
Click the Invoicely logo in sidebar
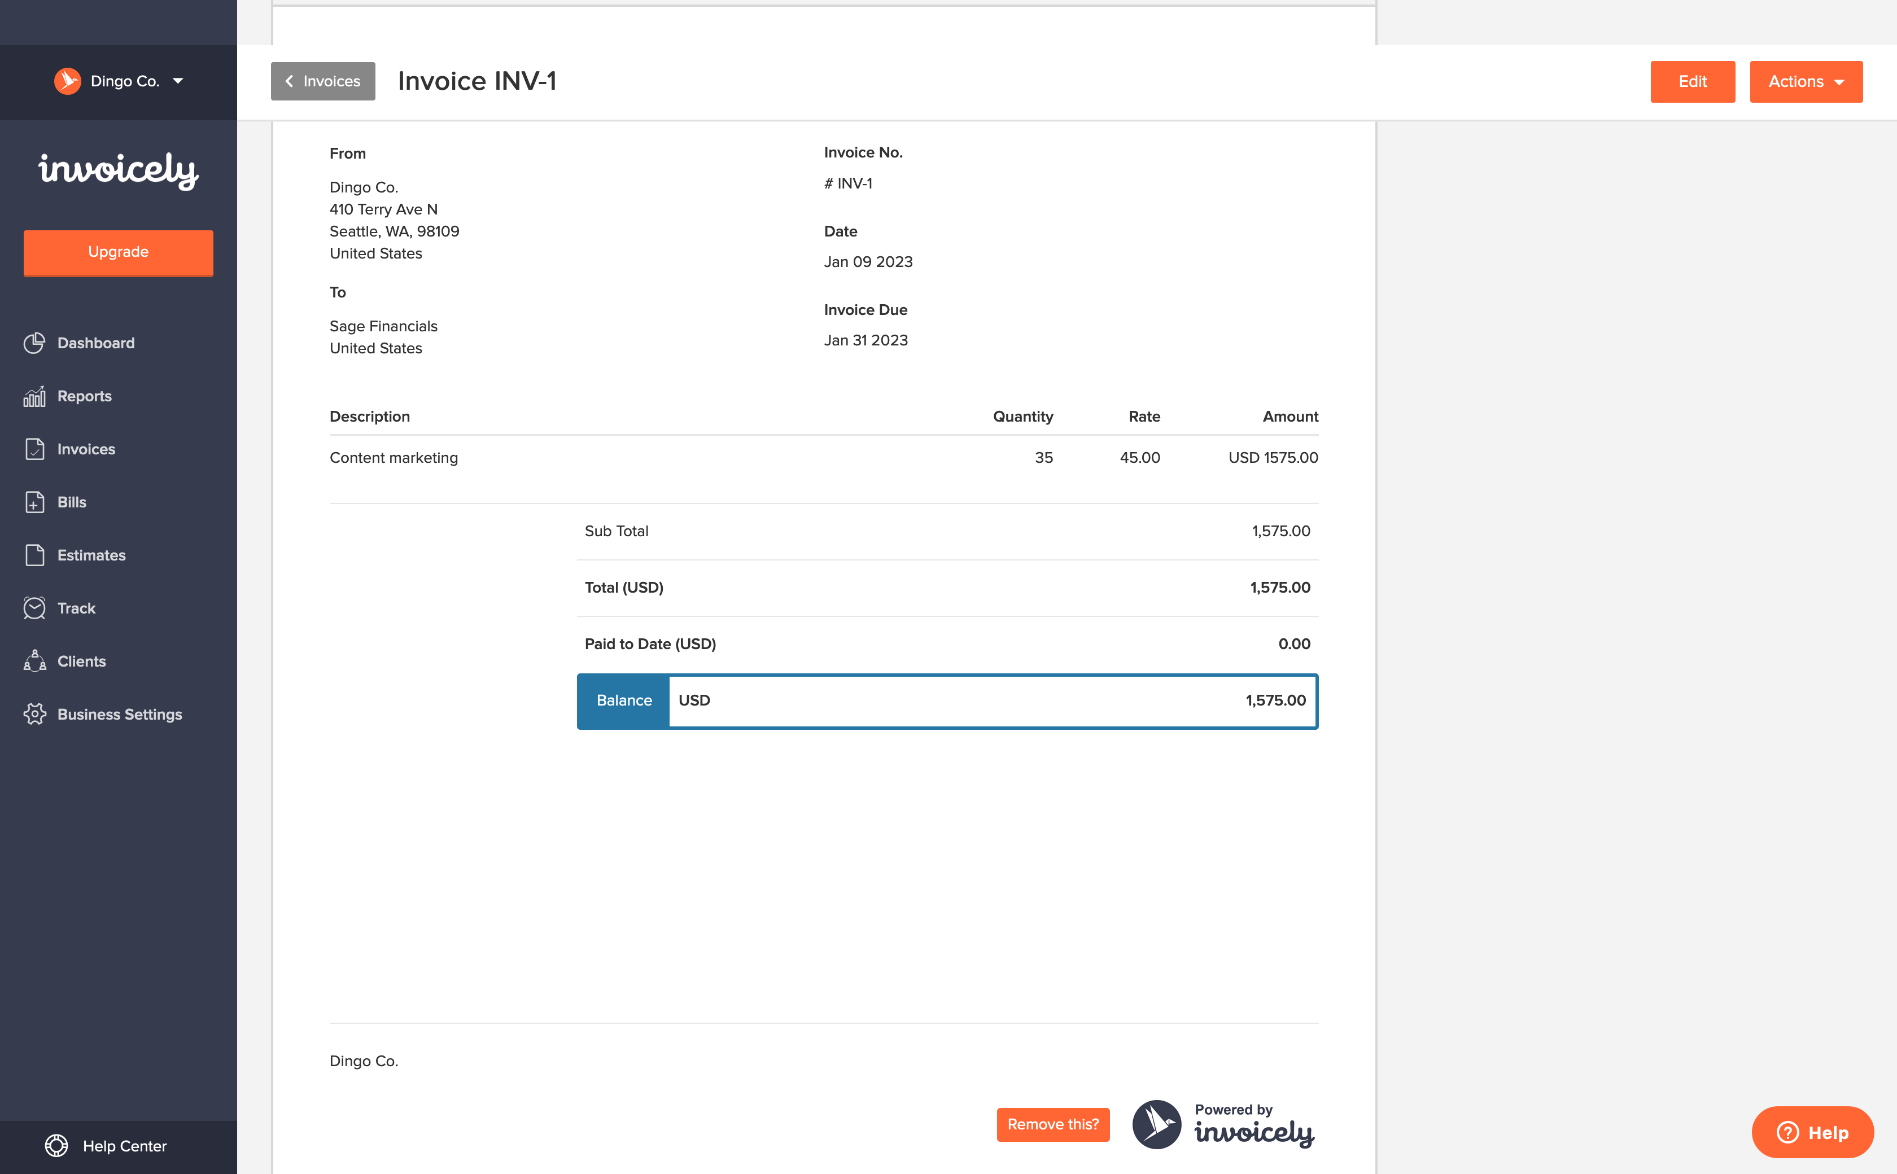pyautogui.click(x=118, y=169)
